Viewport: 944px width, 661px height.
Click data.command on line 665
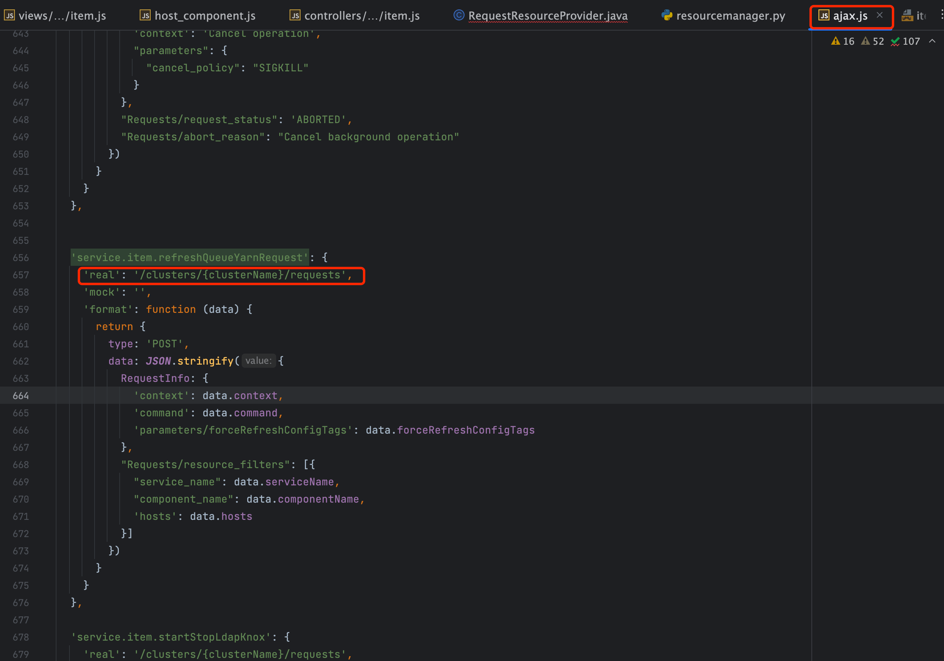(240, 413)
